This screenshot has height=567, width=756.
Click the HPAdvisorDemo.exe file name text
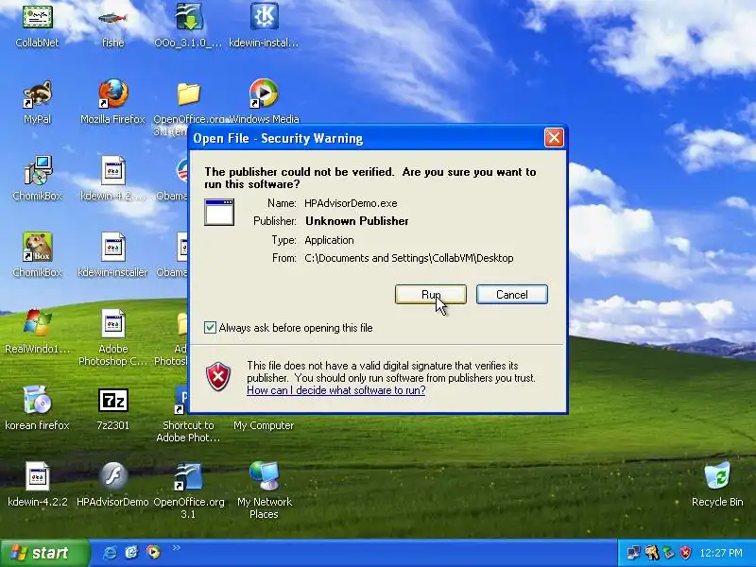click(351, 203)
